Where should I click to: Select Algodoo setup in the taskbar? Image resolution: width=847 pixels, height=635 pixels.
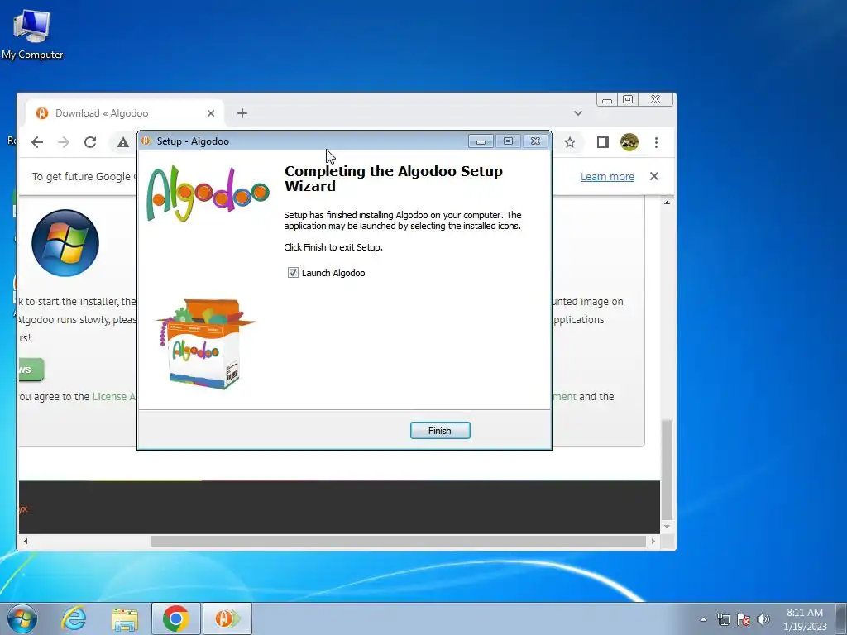(227, 618)
